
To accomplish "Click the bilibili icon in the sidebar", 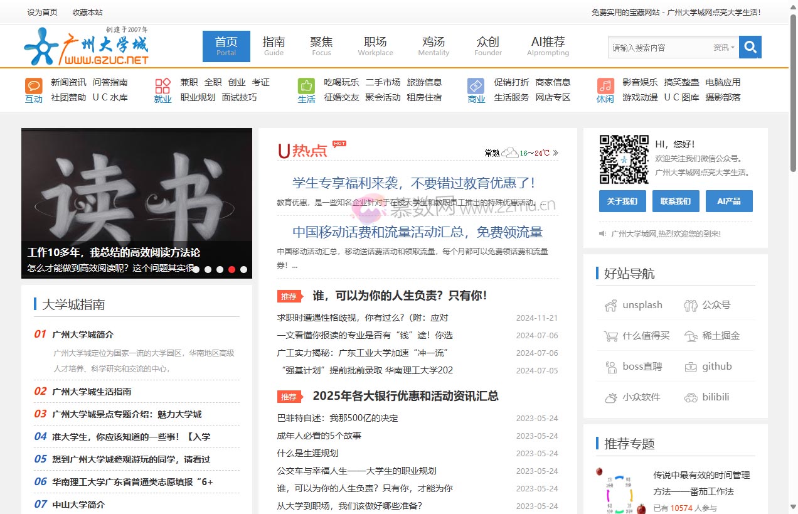I will pos(691,397).
